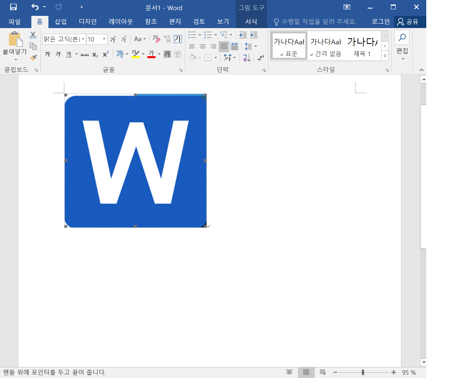Apply numbered list
The height and width of the screenshot is (378, 469).
(208, 35)
